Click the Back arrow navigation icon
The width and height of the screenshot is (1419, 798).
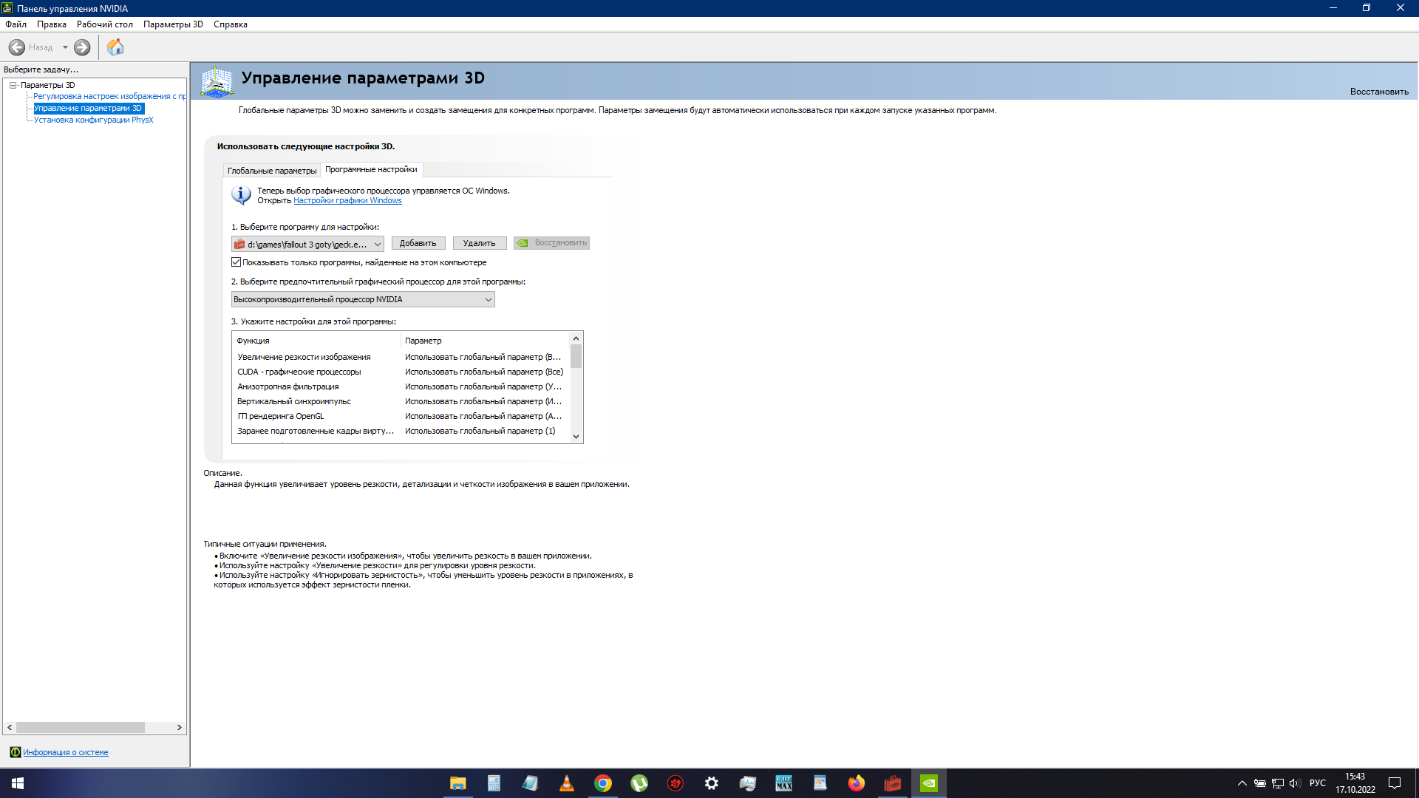point(17,47)
